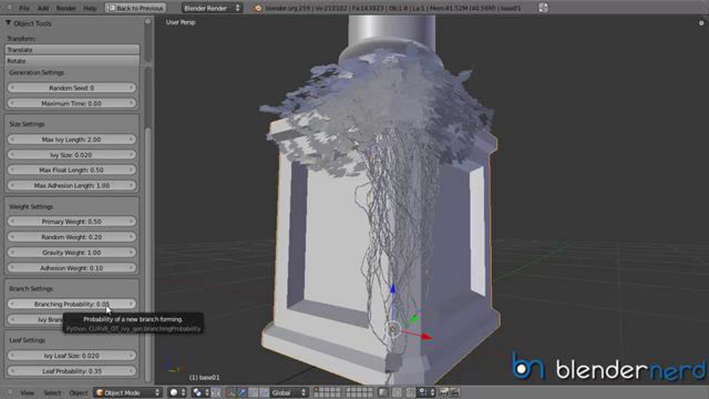Click the OpenGL render animation clapper icon
Image resolution: width=709 pixels, height=399 pixels.
tap(455, 392)
